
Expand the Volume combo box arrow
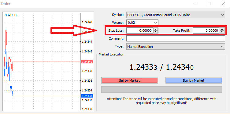(x=156, y=23)
